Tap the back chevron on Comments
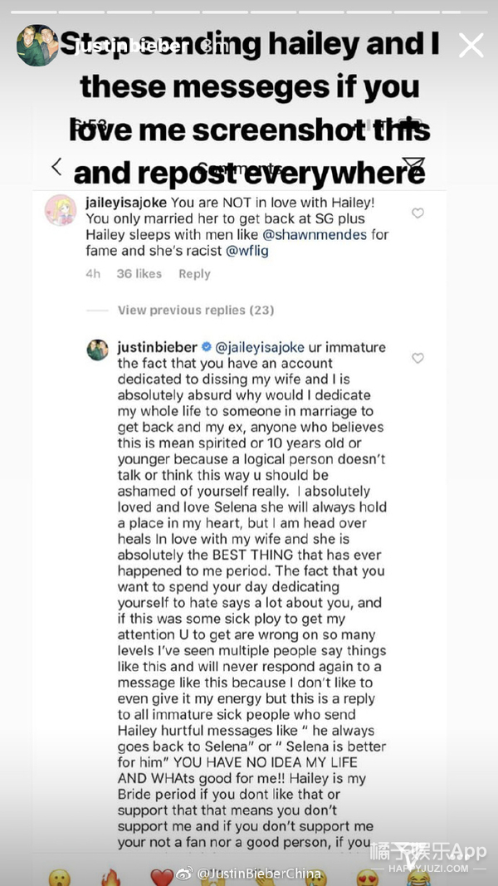The height and width of the screenshot is (886, 498). pyautogui.click(x=56, y=167)
